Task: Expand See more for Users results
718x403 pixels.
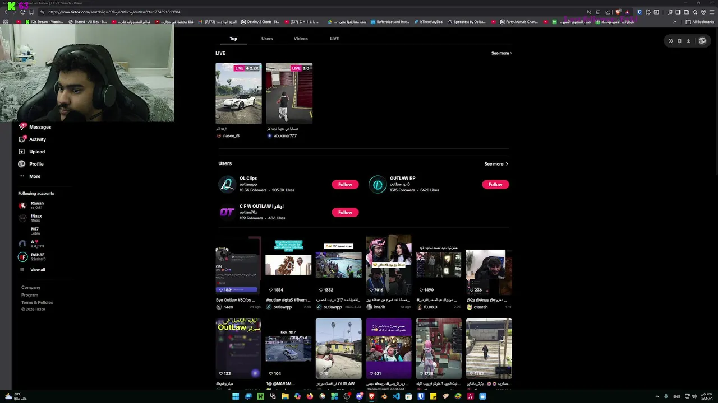Action: [x=496, y=164]
